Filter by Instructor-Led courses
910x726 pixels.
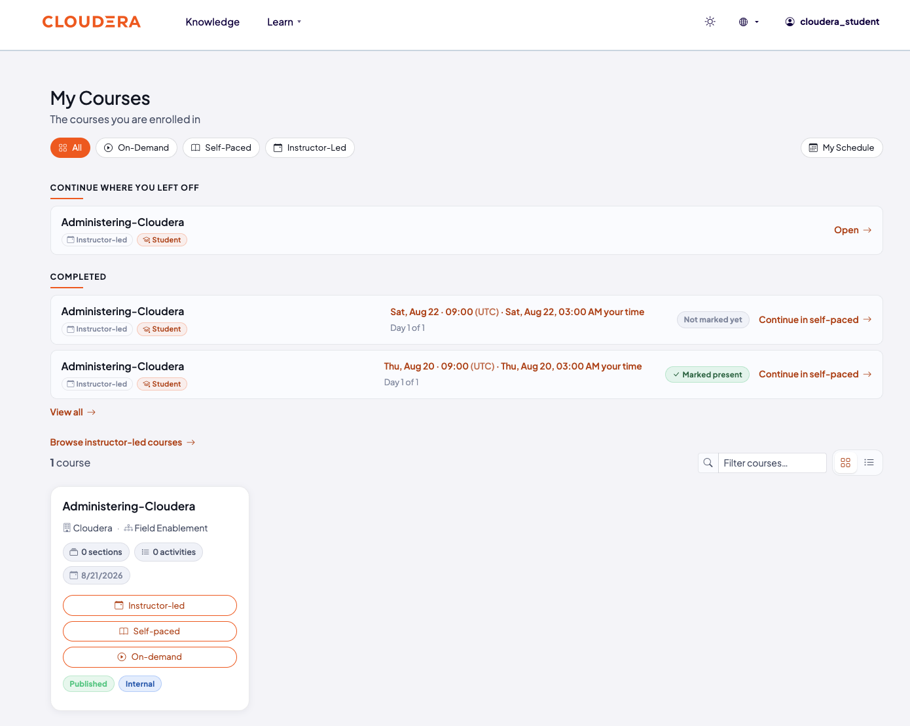click(x=310, y=147)
